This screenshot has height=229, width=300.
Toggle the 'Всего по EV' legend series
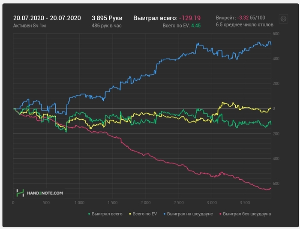click(143, 214)
